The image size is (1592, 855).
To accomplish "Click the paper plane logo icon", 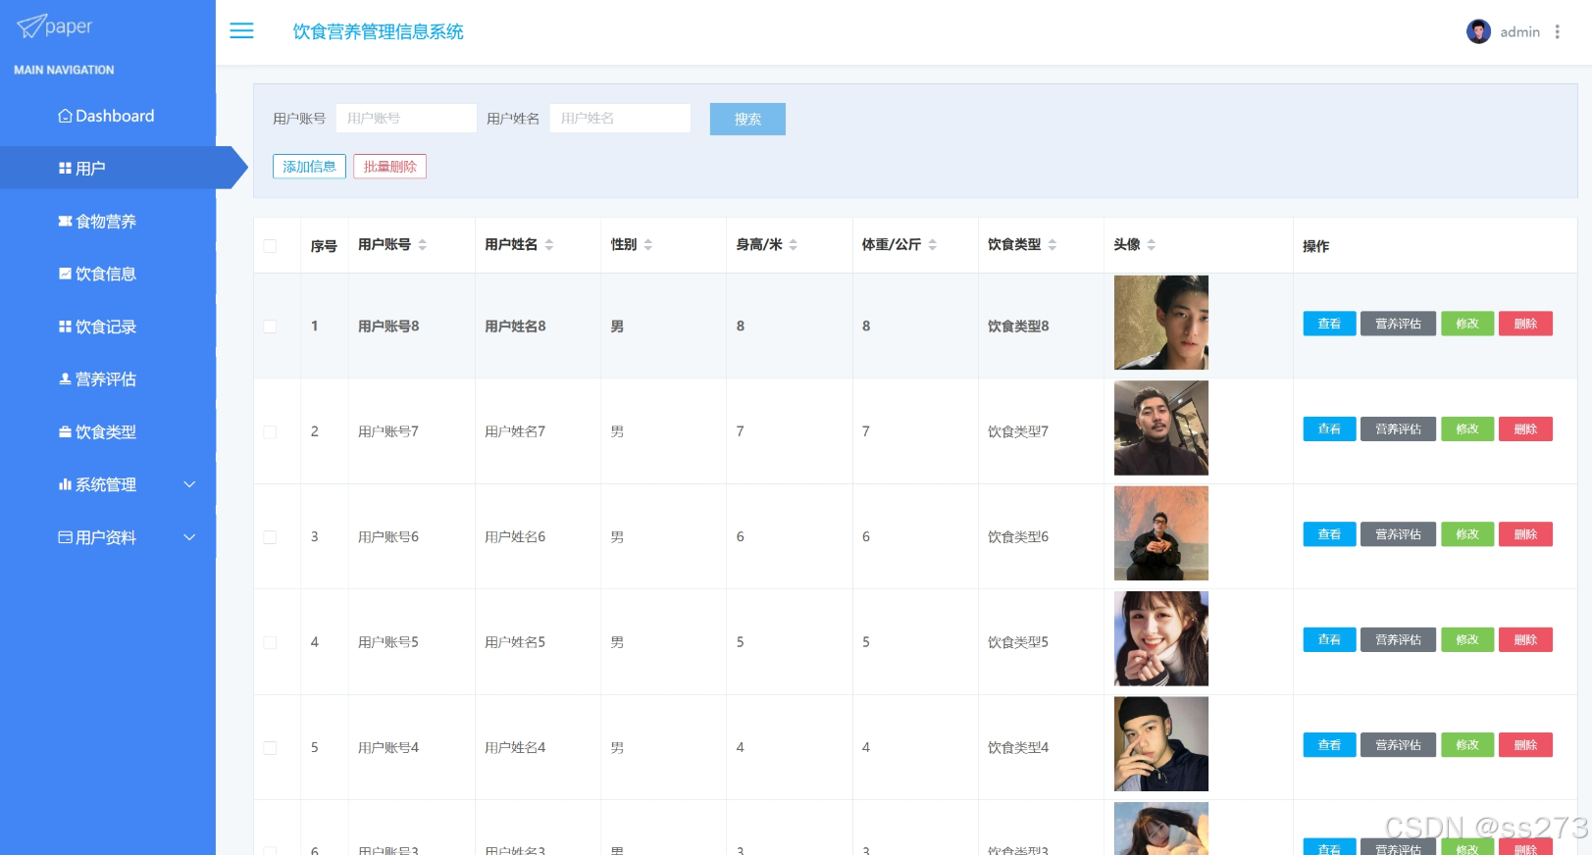I will coord(30,25).
